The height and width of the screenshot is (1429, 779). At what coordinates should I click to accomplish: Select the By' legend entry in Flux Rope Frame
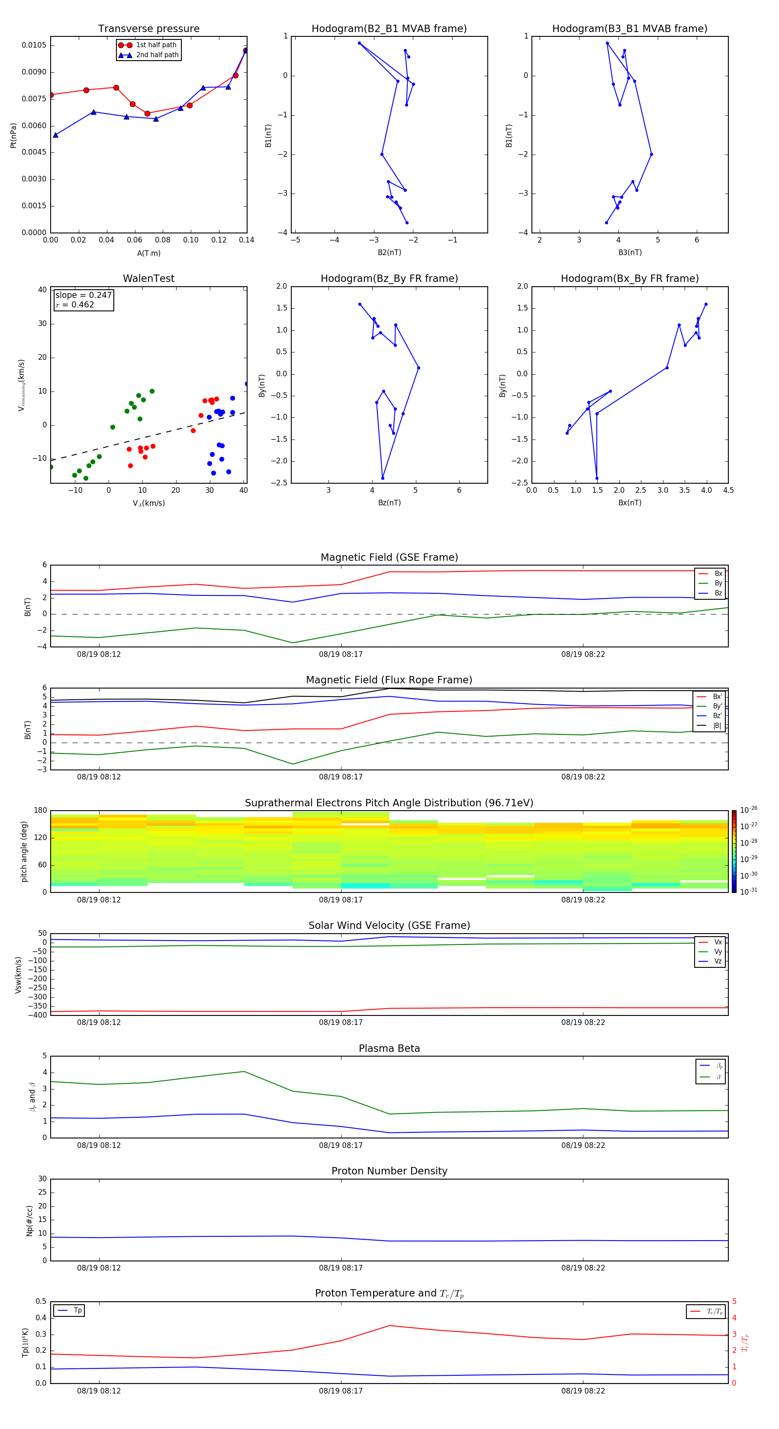pos(710,706)
